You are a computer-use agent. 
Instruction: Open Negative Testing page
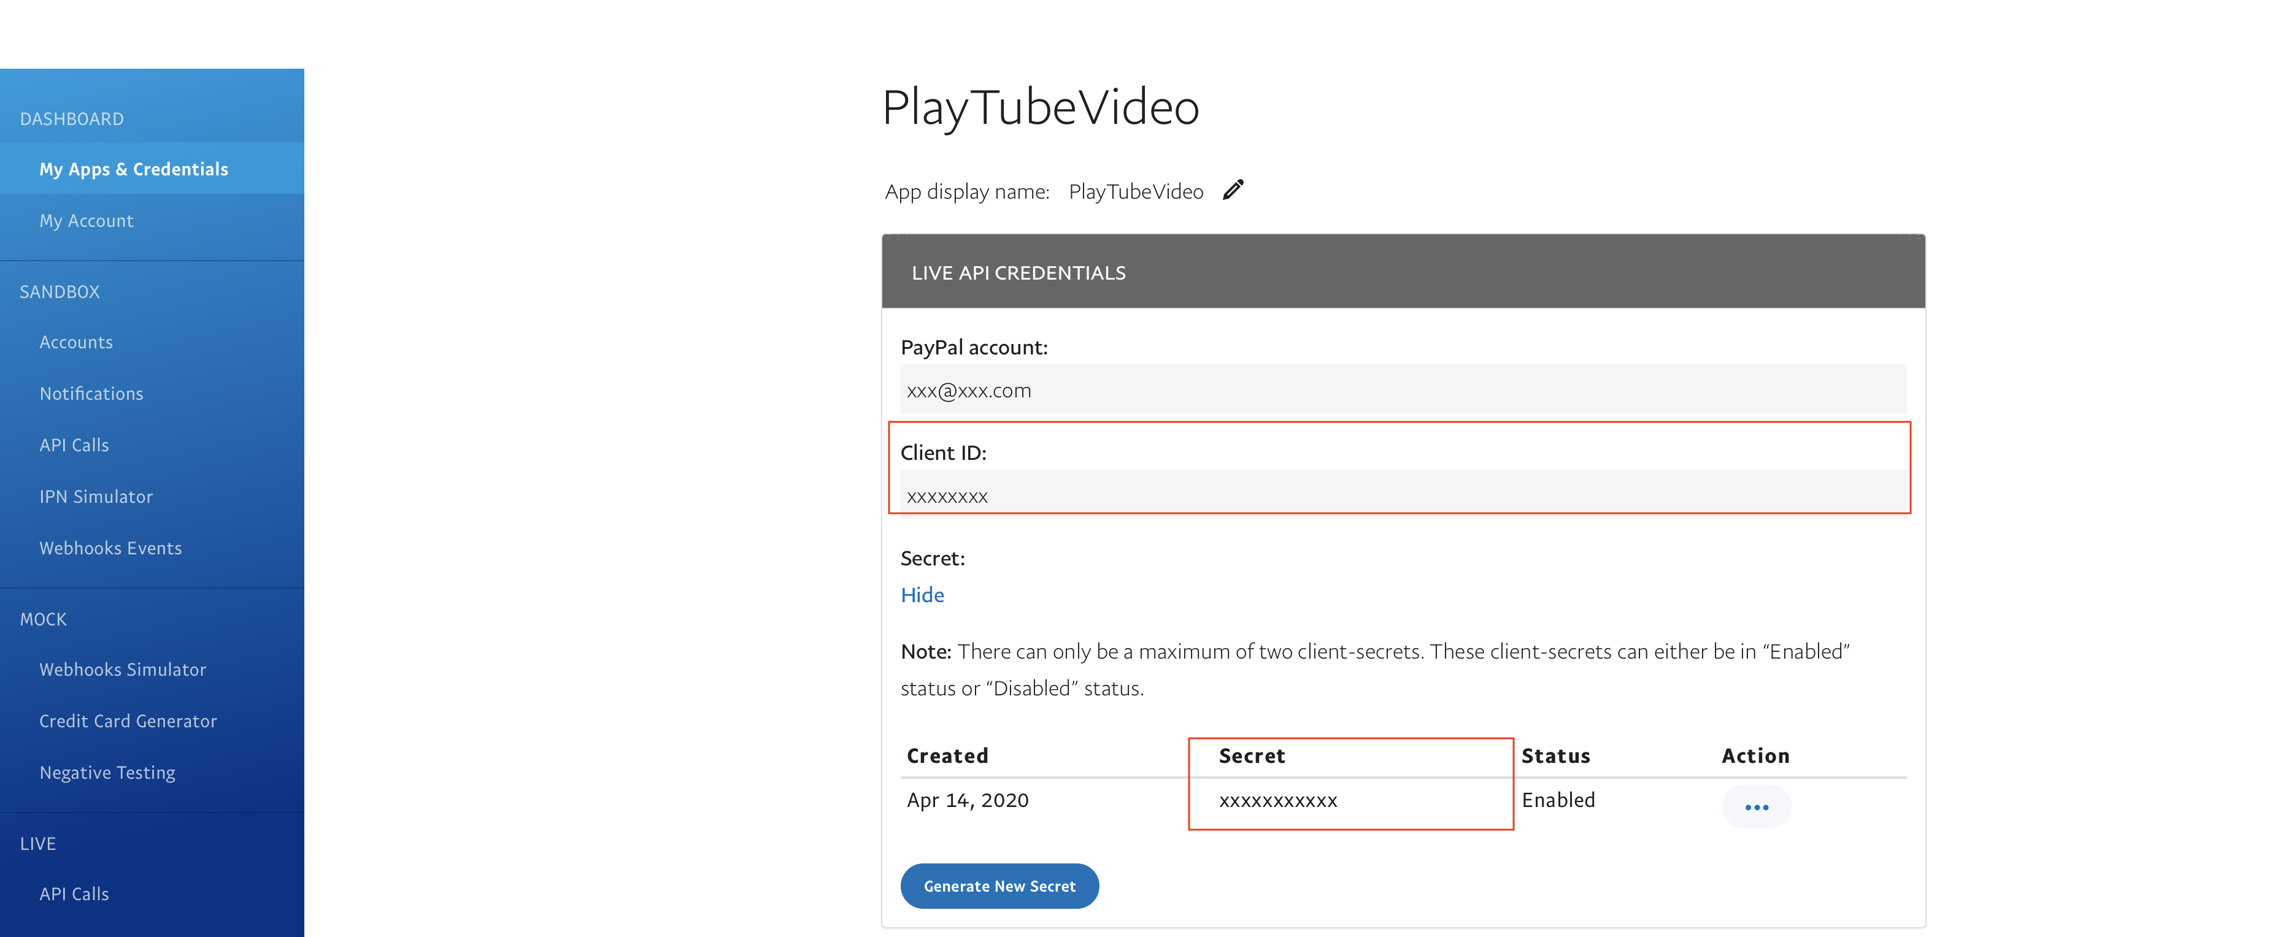[x=107, y=773]
